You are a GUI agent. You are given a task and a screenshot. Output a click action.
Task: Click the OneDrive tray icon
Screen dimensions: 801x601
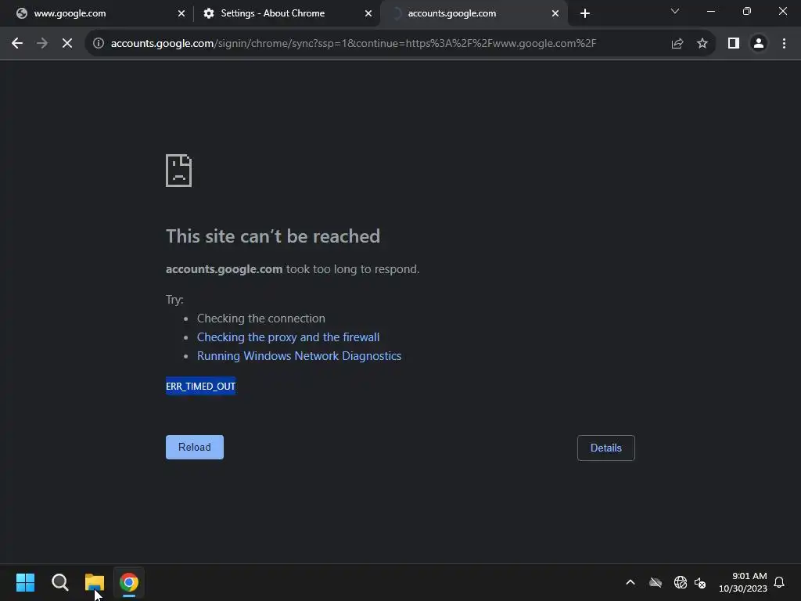(656, 582)
